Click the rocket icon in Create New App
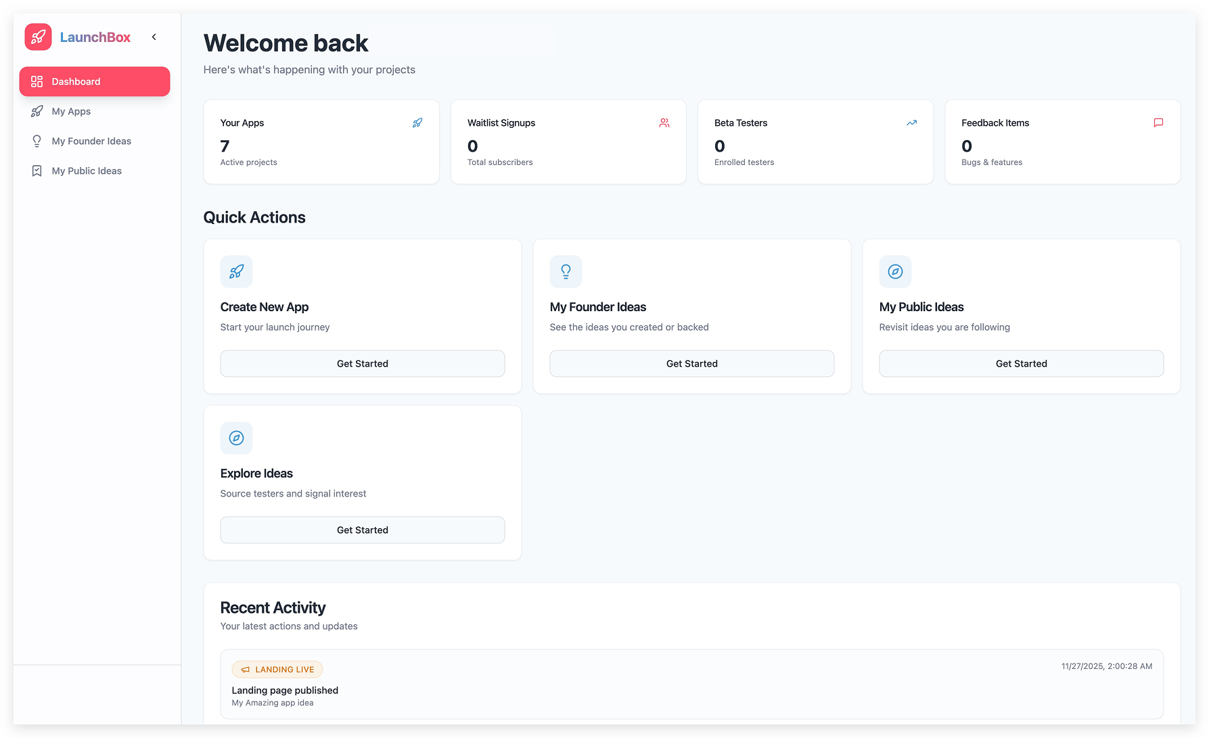This screenshot has width=1209, height=738. (236, 271)
